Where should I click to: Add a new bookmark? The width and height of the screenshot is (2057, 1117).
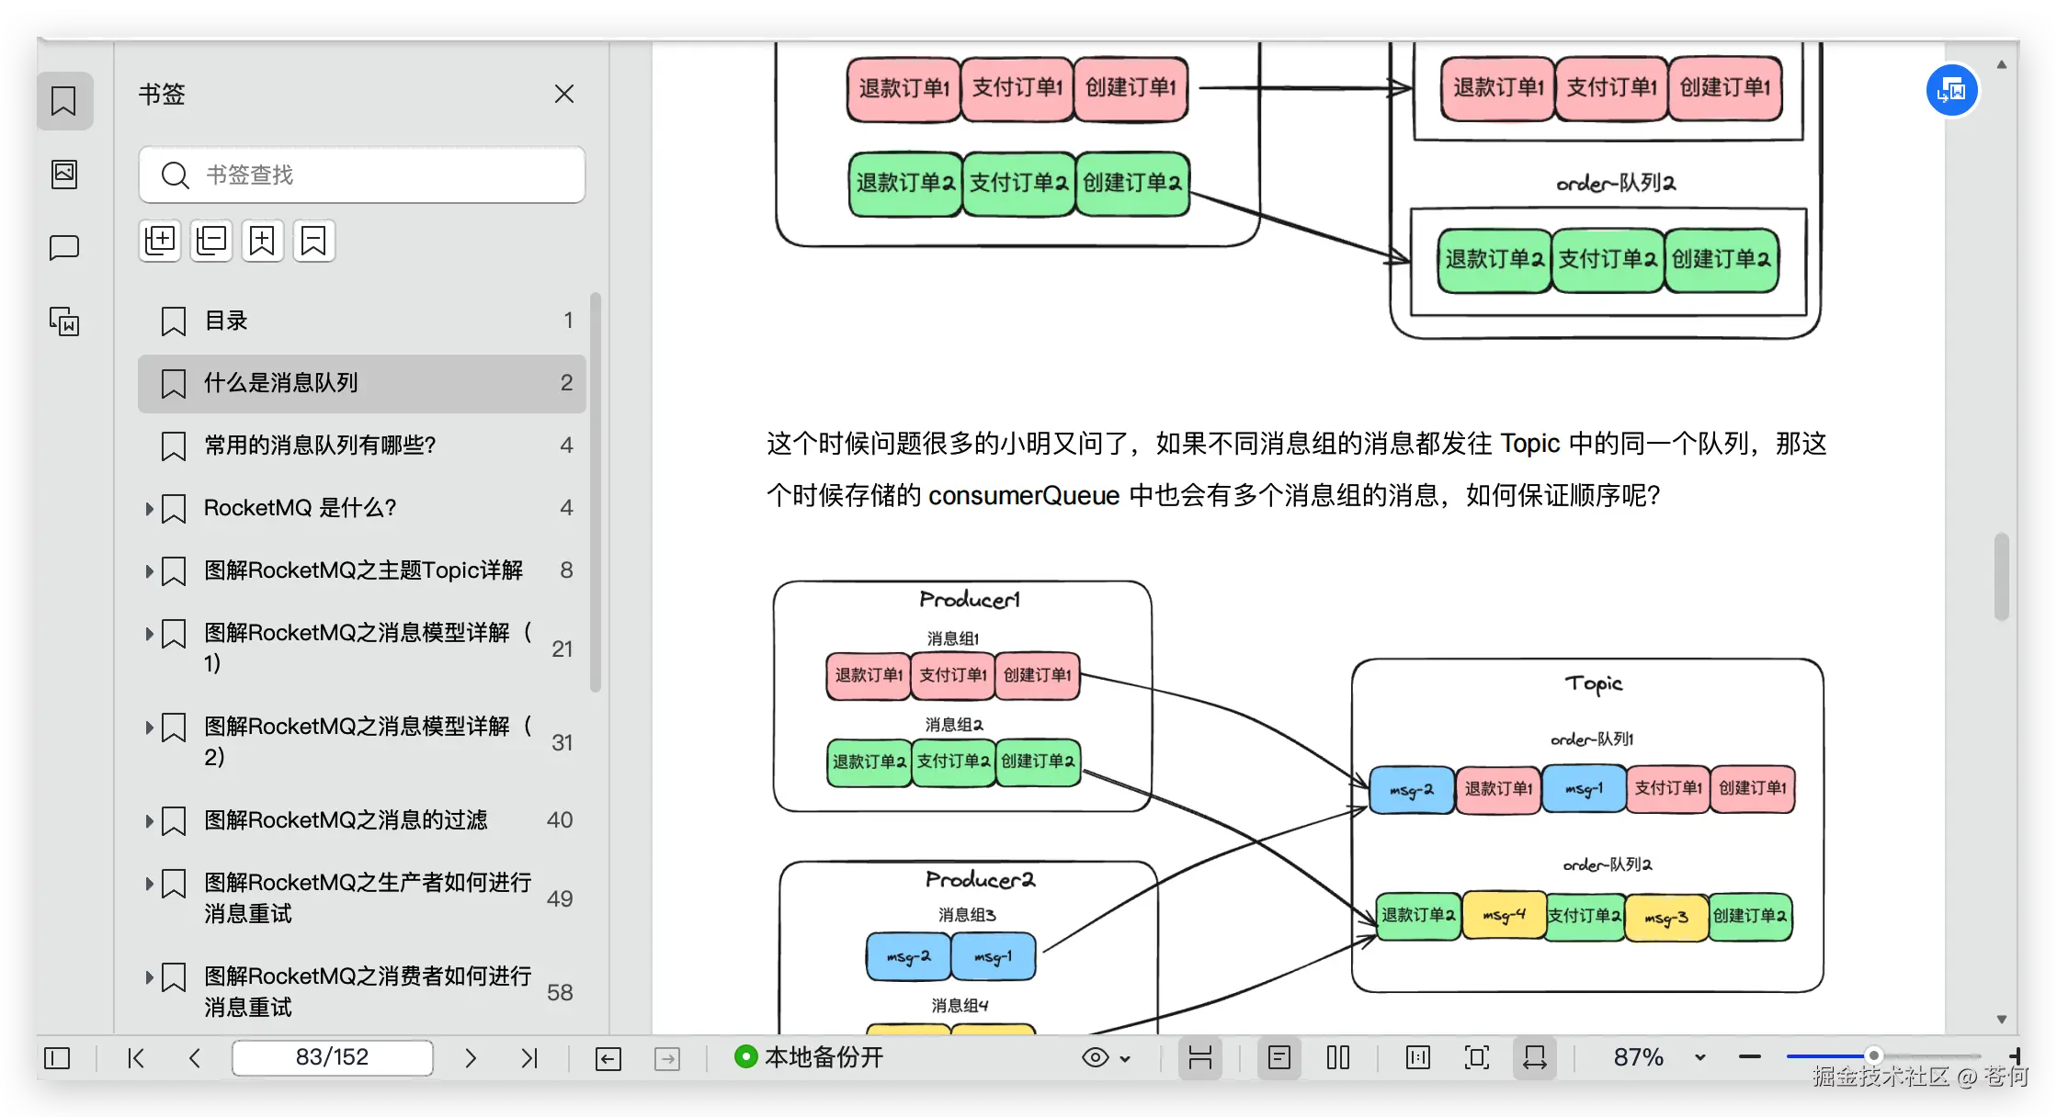tap(263, 240)
